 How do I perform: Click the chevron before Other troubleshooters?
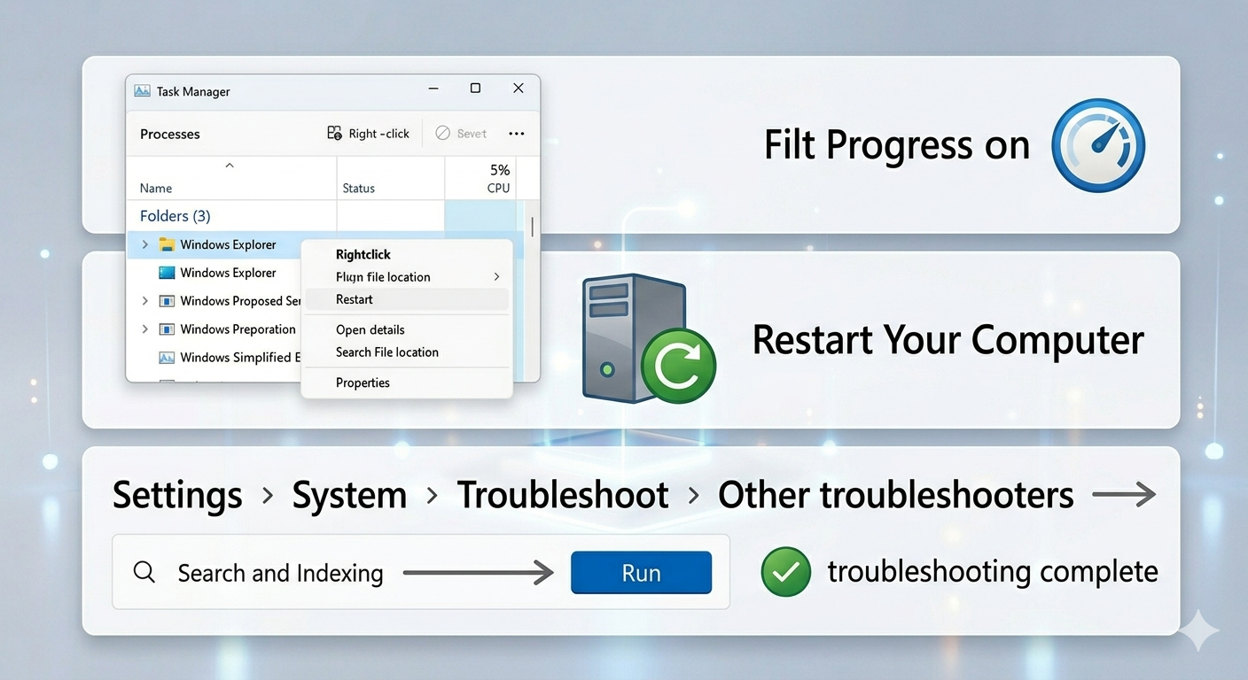coord(694,496)
